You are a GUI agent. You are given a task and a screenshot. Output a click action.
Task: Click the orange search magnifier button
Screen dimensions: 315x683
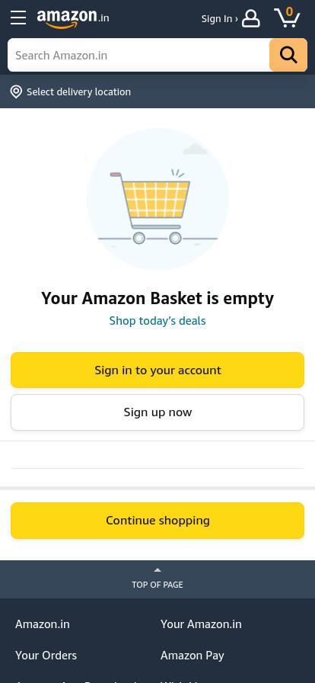tap(288, 55)
